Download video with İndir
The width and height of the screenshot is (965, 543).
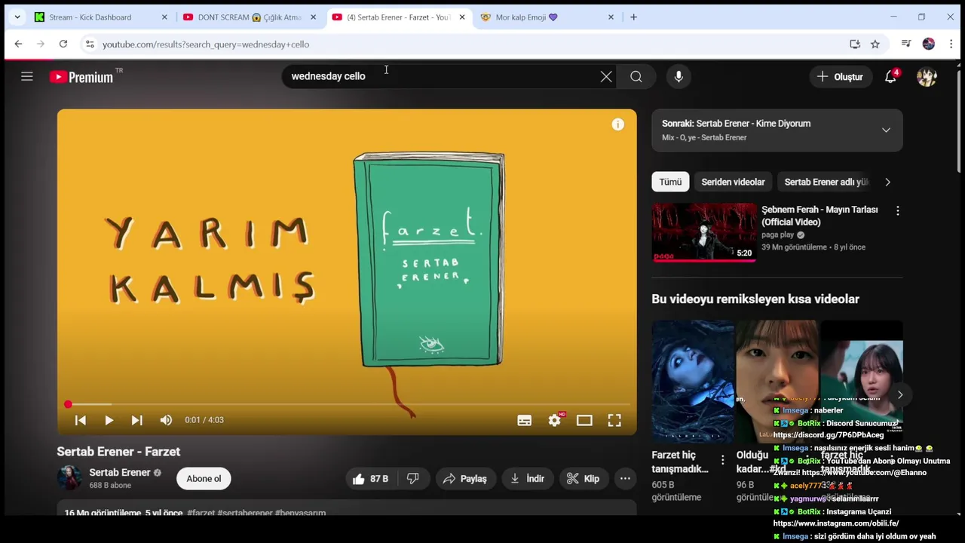coord(527,479)
